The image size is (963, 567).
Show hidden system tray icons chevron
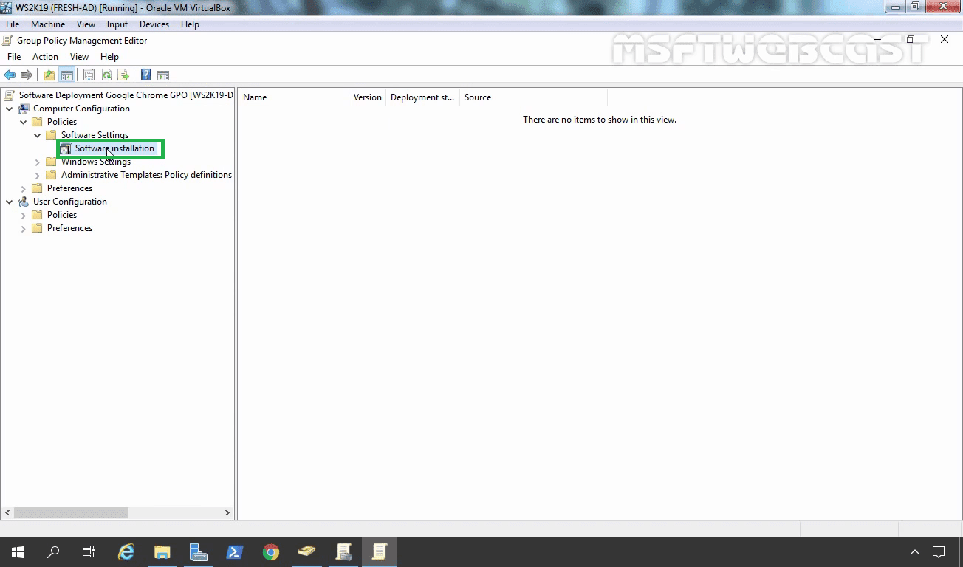914,552
